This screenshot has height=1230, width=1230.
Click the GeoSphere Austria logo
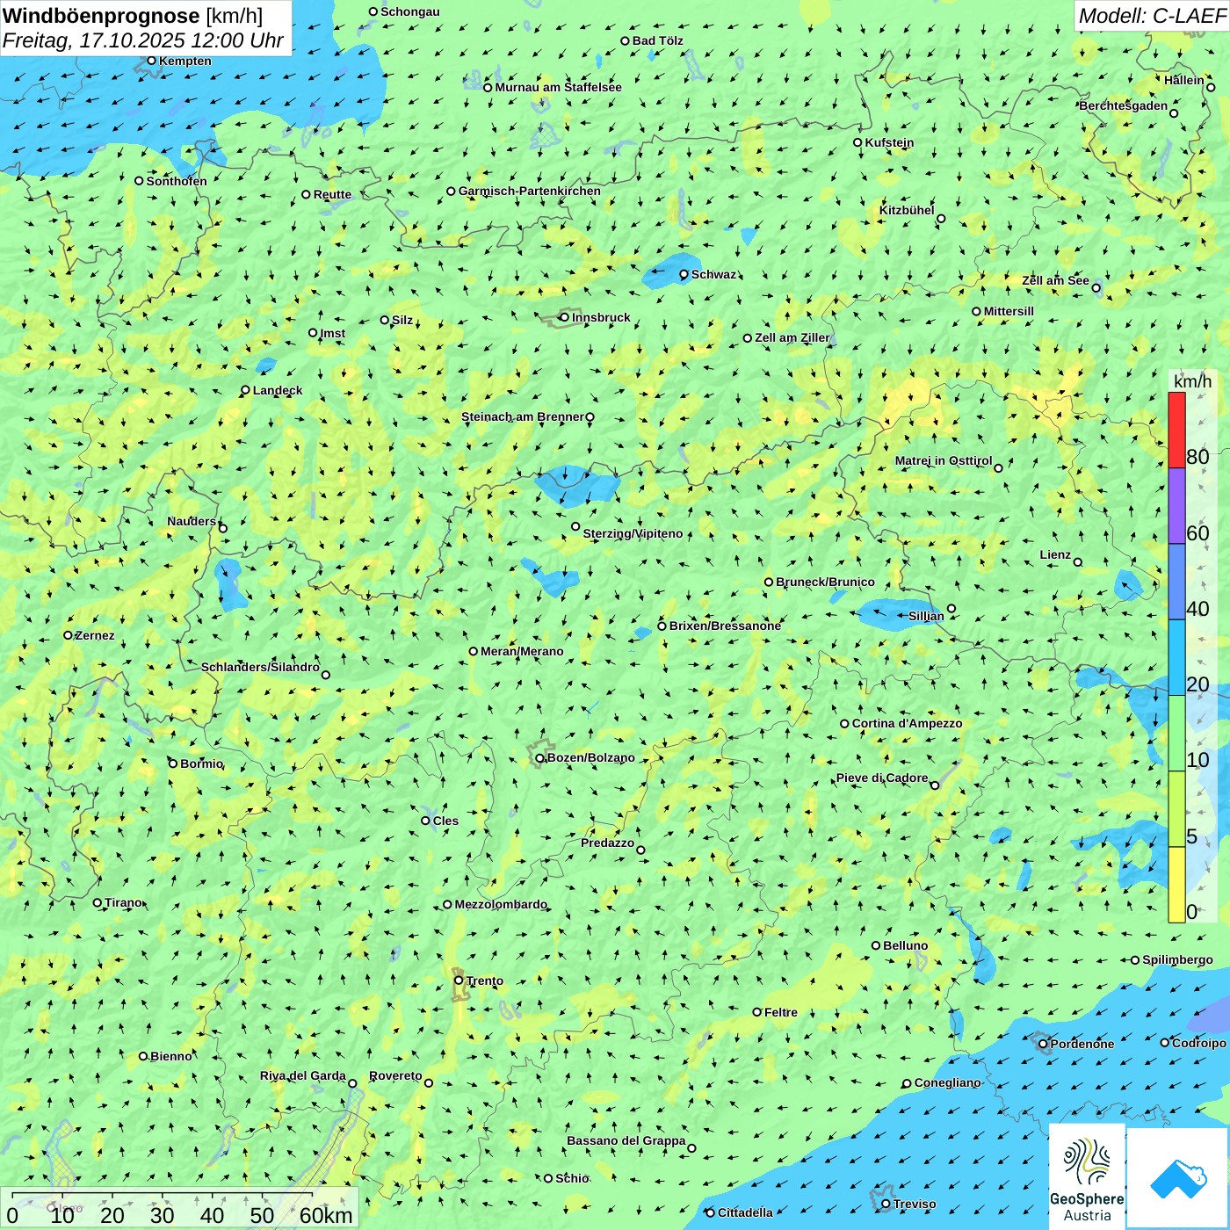(x=1087, y=1176)
